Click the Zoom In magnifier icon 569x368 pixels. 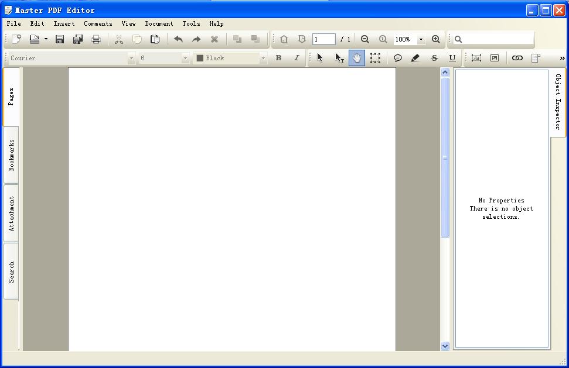click(436, 39)
